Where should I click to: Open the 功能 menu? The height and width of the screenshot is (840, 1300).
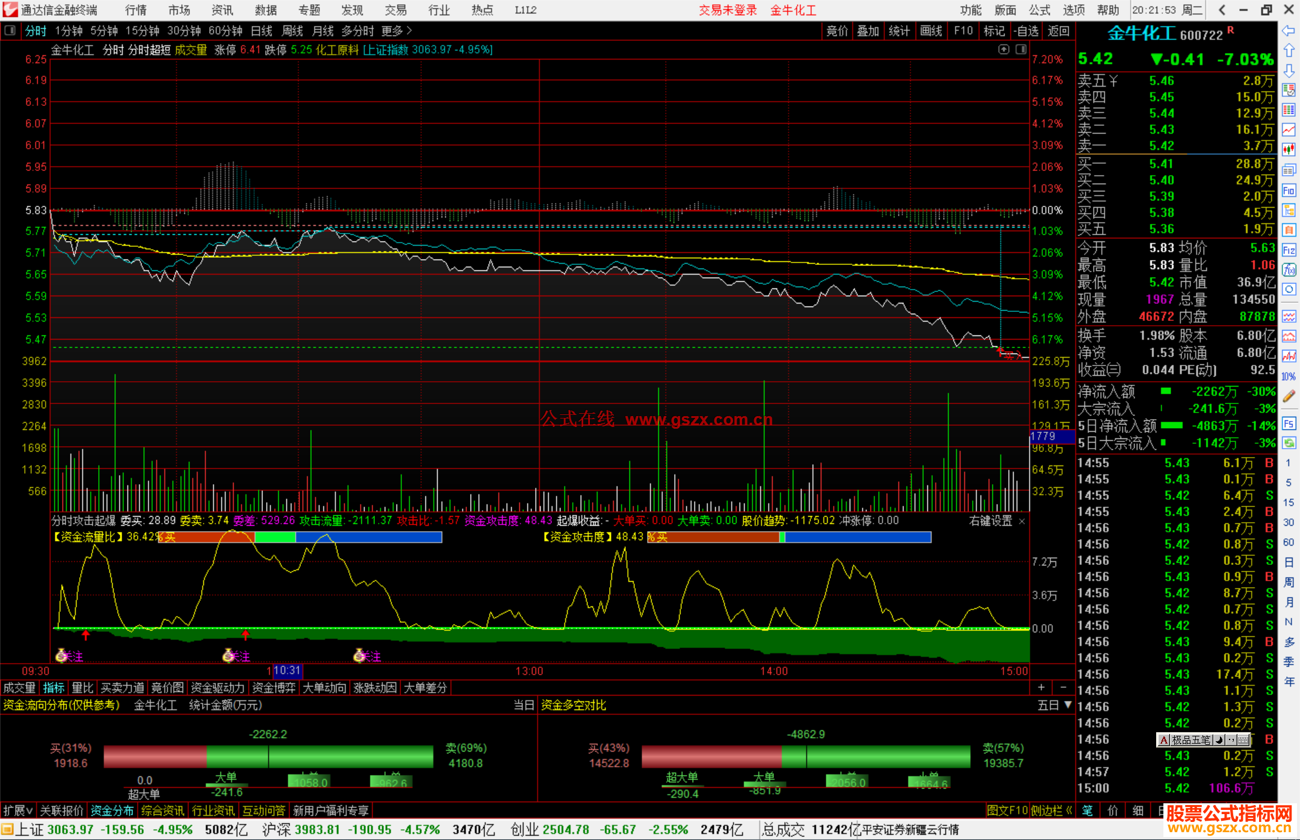click(971, 10)
